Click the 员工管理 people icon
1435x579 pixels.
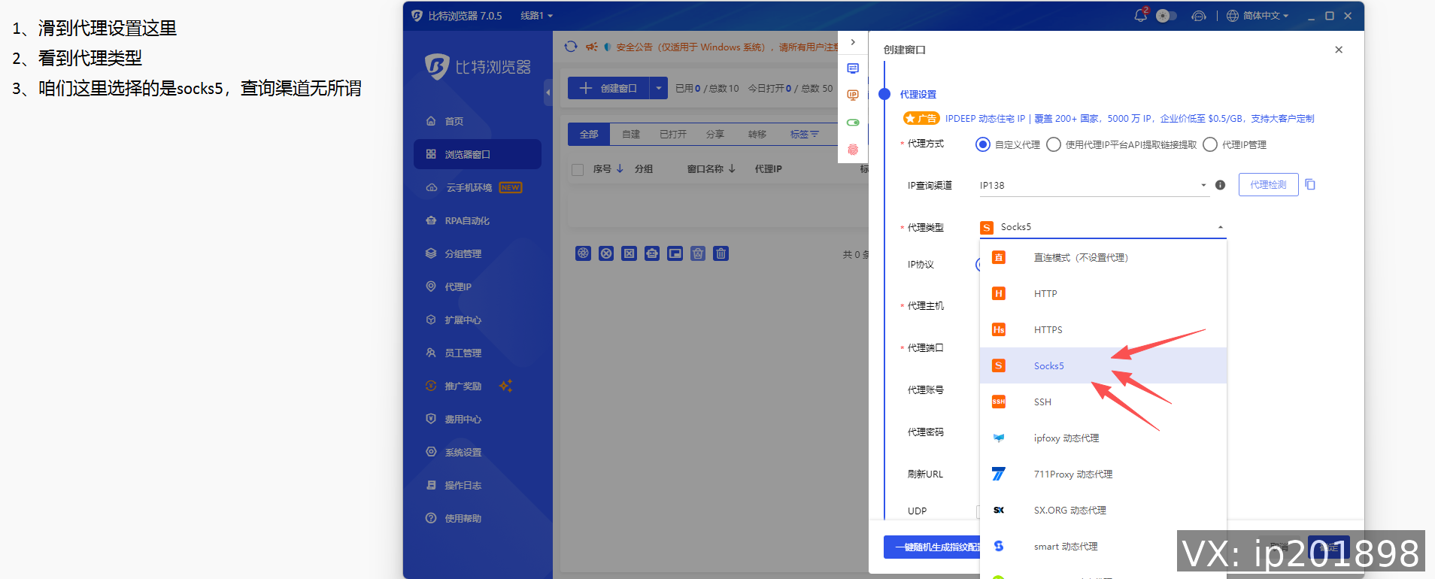[x=431, y=353]
